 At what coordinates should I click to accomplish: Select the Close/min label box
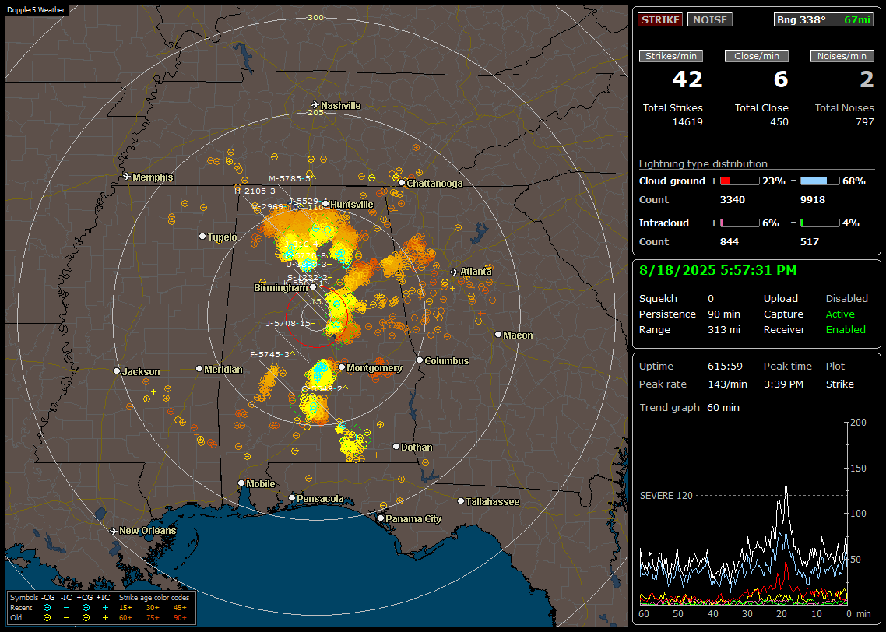coord(757,56)
